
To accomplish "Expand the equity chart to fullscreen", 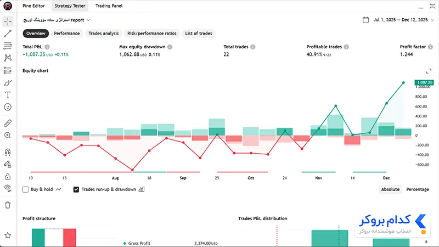I will (x=429, y=71).
